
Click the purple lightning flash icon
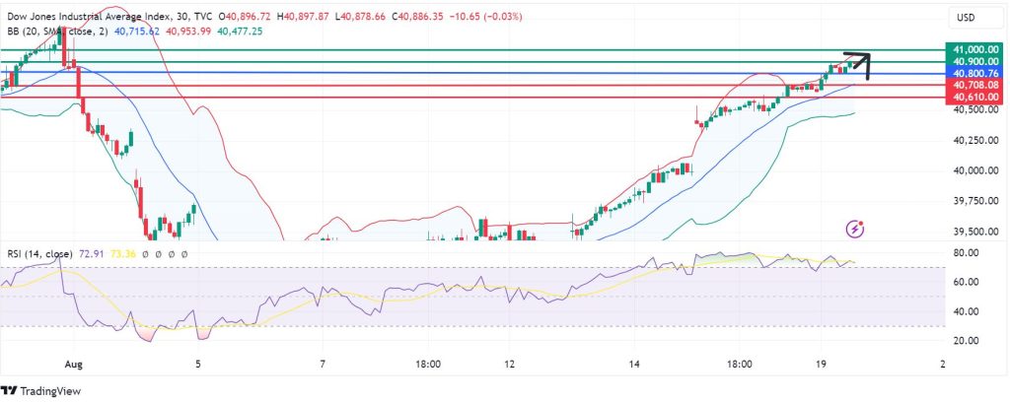point(855,228)
